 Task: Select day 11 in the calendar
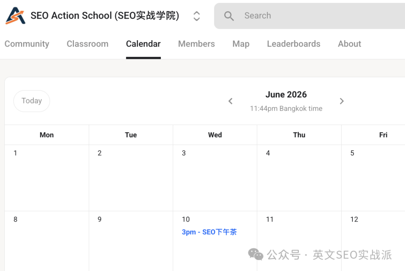270,219
